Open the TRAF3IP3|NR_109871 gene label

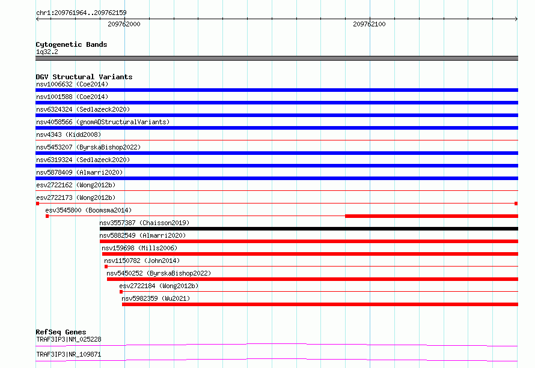pos(69,354)
